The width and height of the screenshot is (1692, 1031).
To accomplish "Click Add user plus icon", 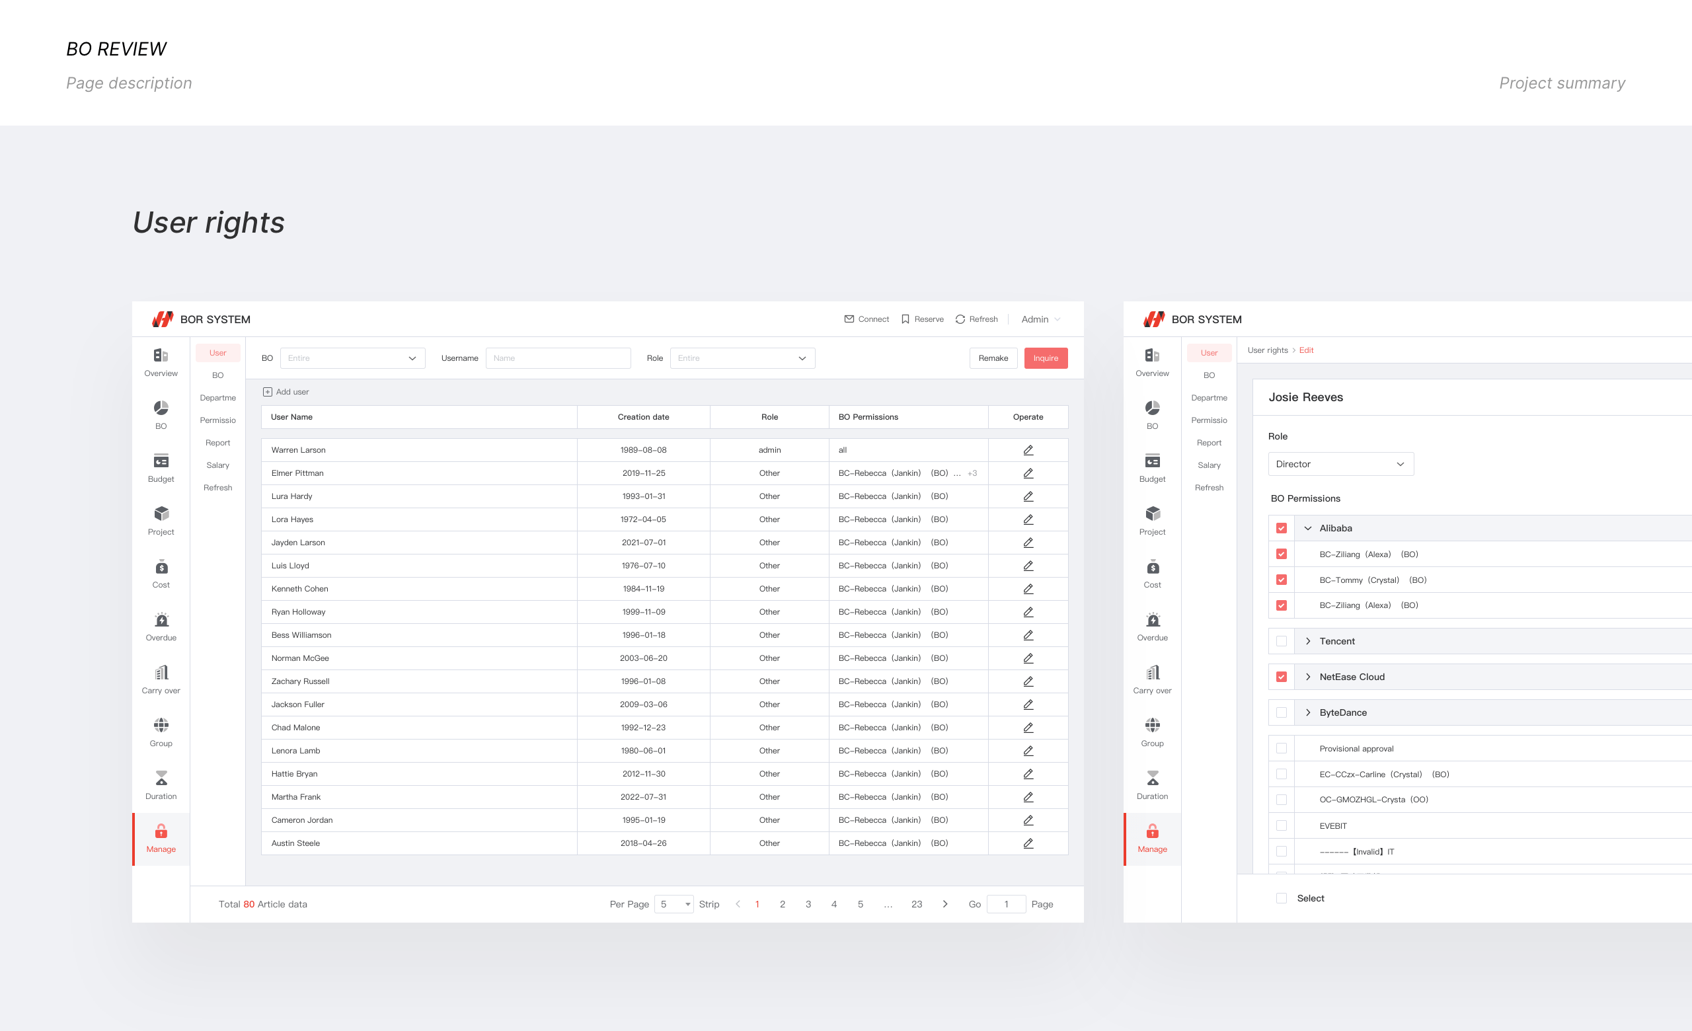I will coord(267,392).
